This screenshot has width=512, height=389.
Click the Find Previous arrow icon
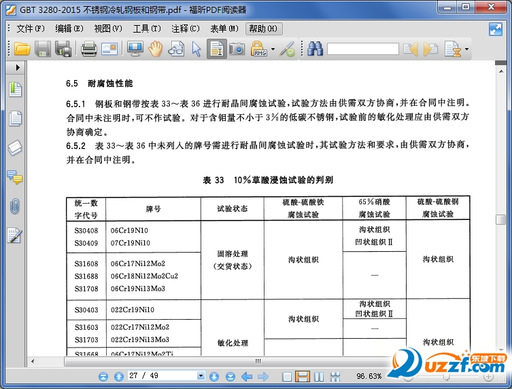[x=411, y=49]
